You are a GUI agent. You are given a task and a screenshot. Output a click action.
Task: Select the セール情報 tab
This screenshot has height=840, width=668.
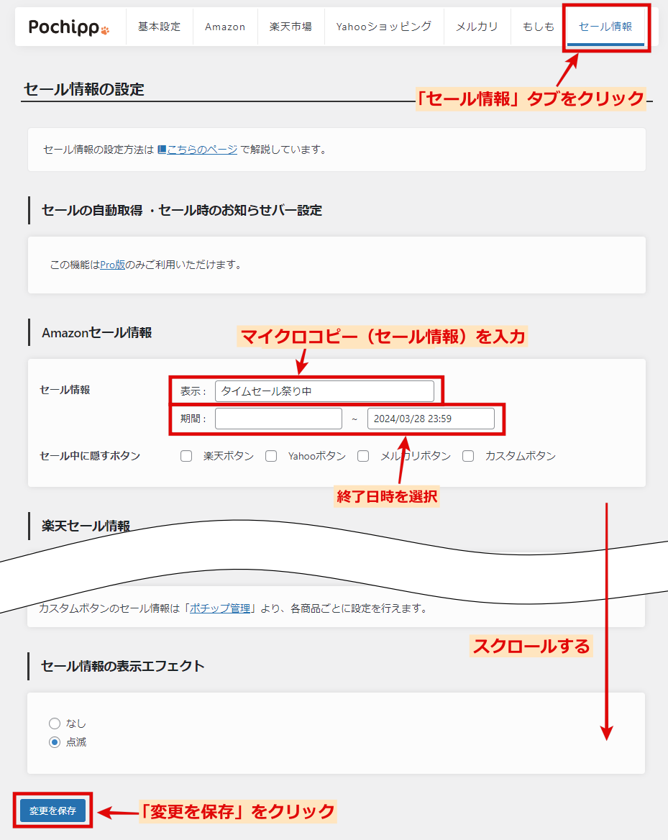[x=606, y=27]
